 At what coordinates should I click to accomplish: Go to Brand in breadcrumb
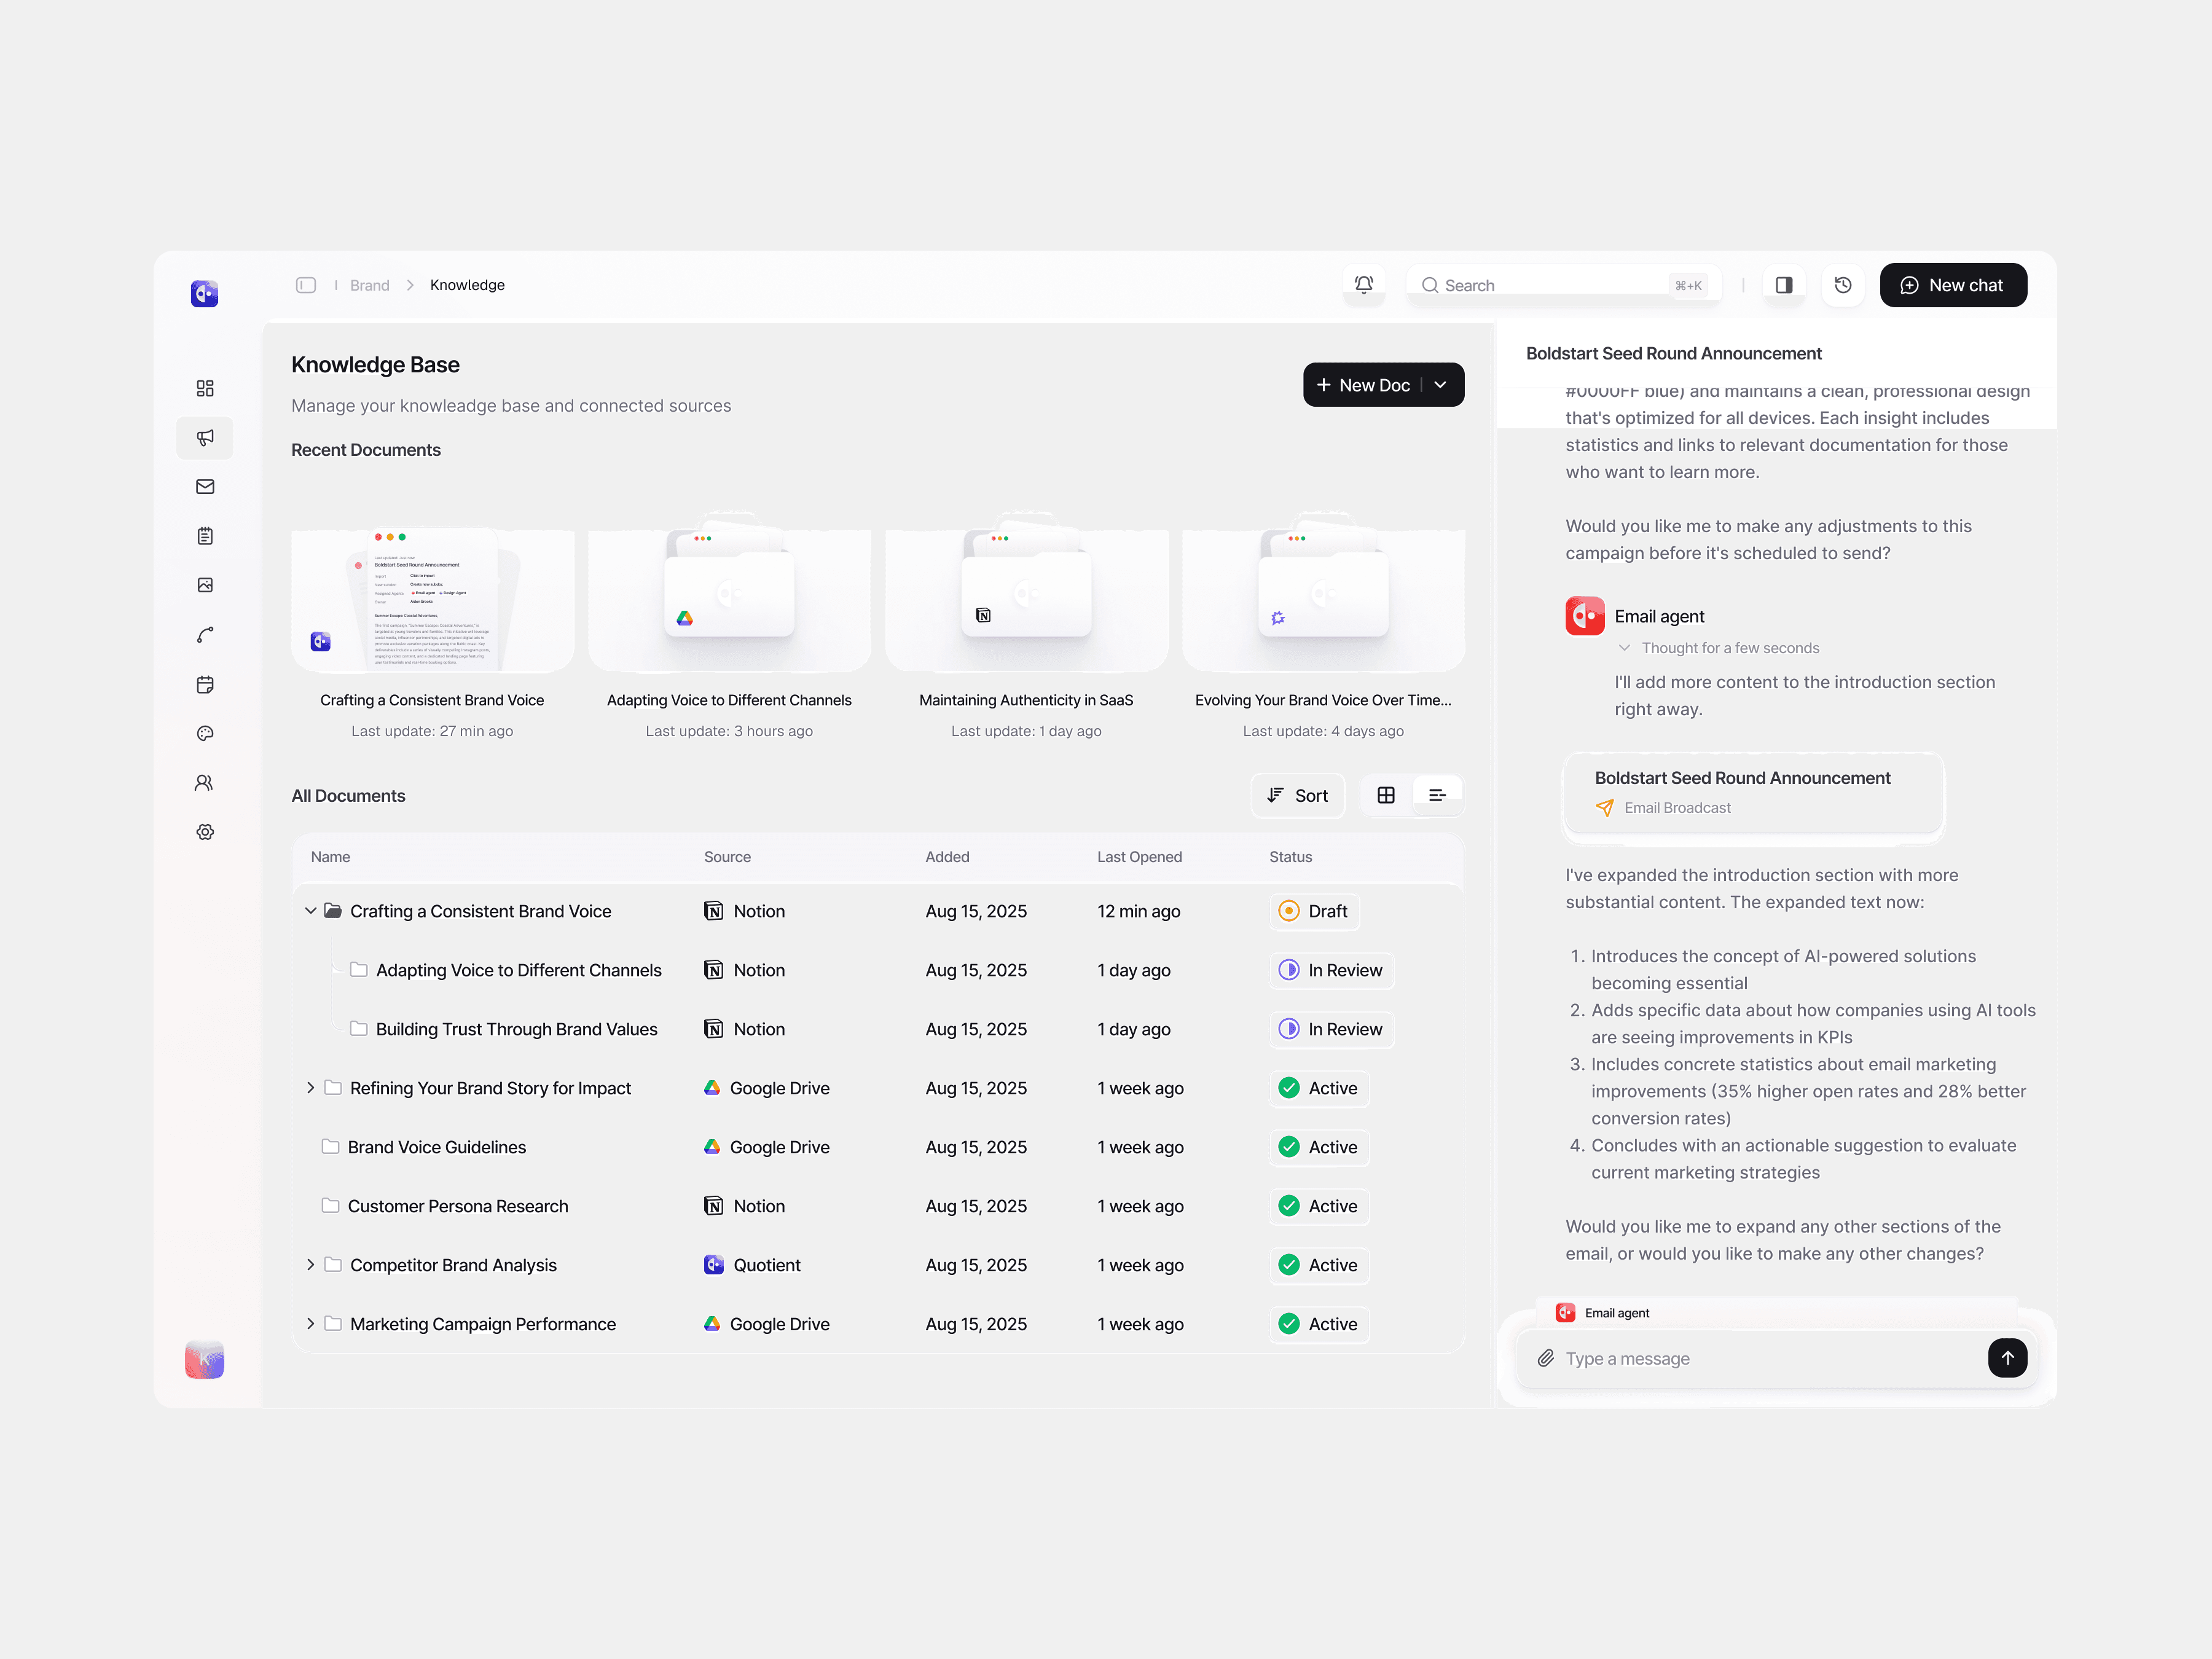coord(369,285)
